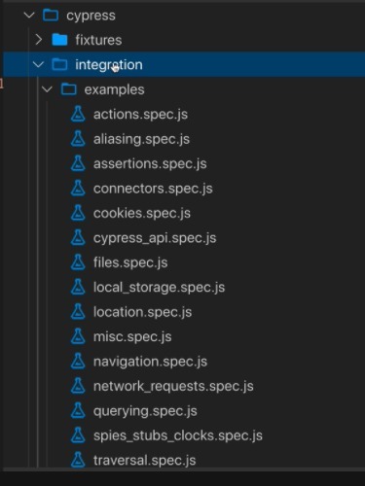
Task: Collapse the cypress folder chevron
Action: (29, 15)
